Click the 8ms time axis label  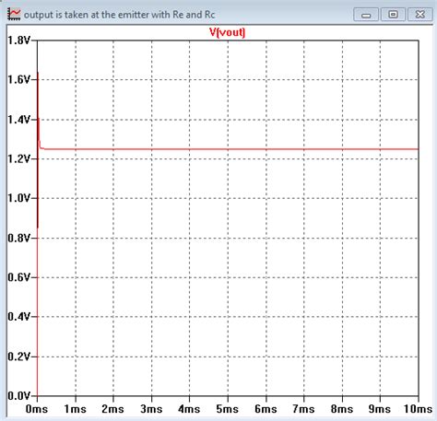pyautogui.click(x=342, y=409)
